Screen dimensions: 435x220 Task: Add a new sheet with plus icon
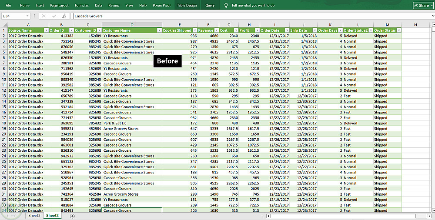[x=72, y=216]
